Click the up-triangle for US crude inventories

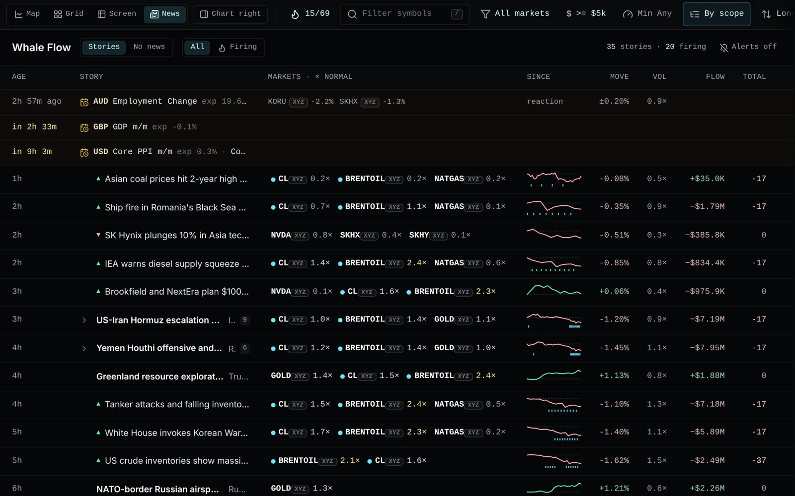pyautogui.click(x=98, y=460)
